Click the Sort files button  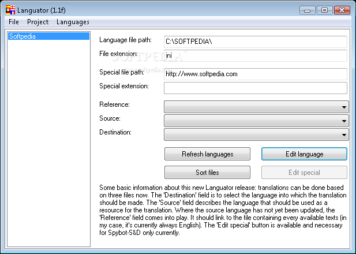pos(207,173)
